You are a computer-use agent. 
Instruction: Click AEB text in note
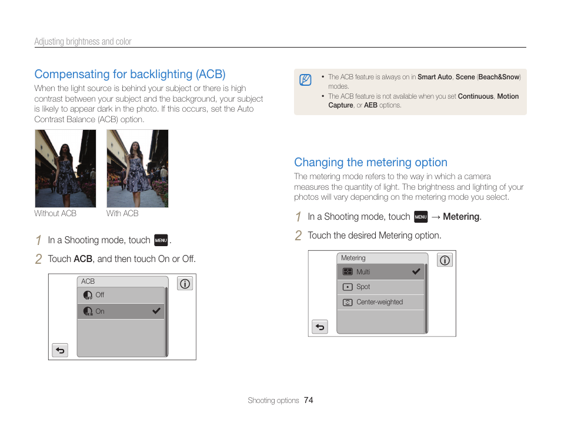(x=370, y=105)
